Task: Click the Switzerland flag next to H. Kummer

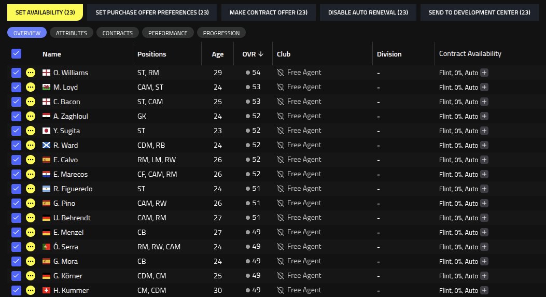Action: point(46,290)
